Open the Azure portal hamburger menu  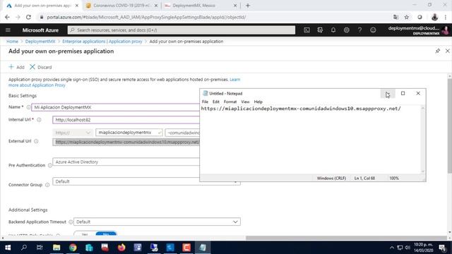8,30
